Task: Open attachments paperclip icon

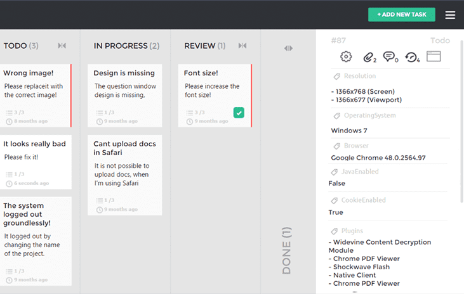Action: 368,57
